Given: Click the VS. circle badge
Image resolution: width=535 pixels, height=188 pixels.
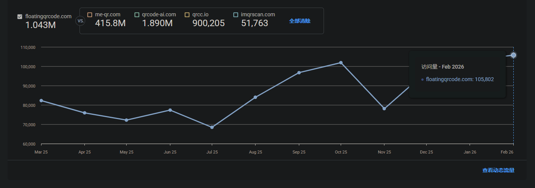Looking at the screenshot, I should point(81,21).
